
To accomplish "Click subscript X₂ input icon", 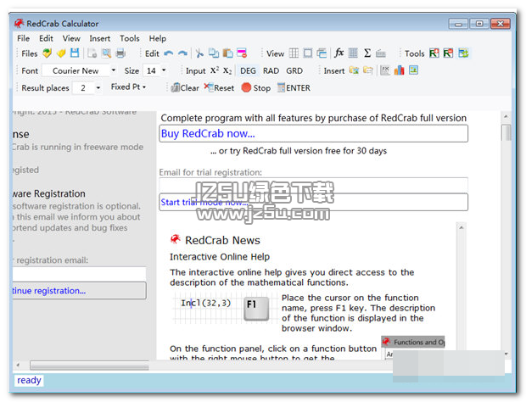I will click(227, 70).
